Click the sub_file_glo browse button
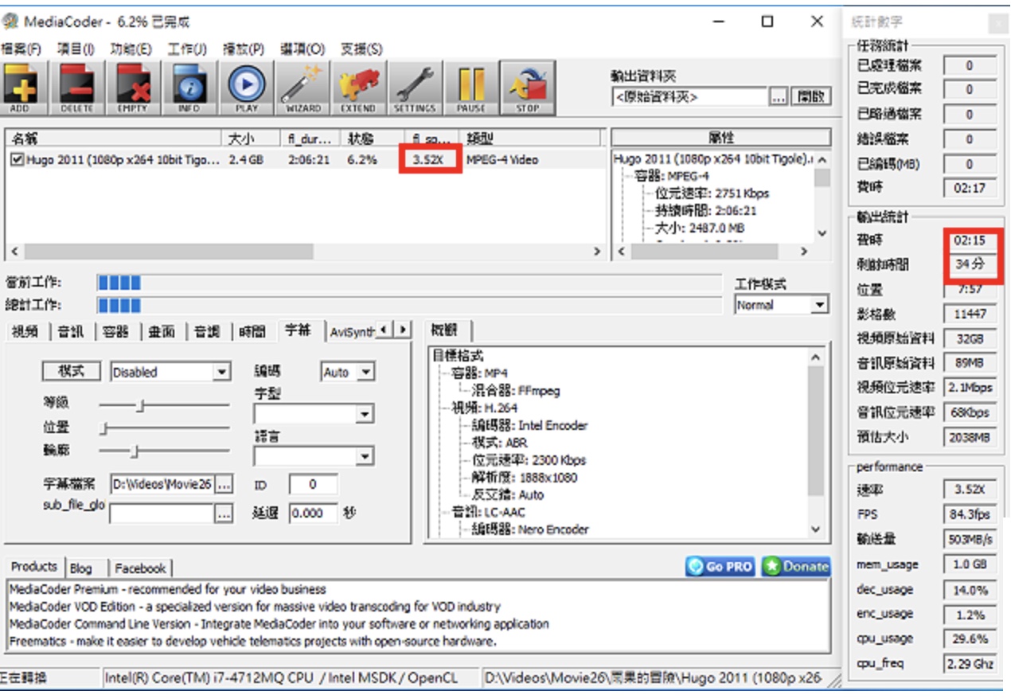 pyautogui.click(x=224, y=514)
